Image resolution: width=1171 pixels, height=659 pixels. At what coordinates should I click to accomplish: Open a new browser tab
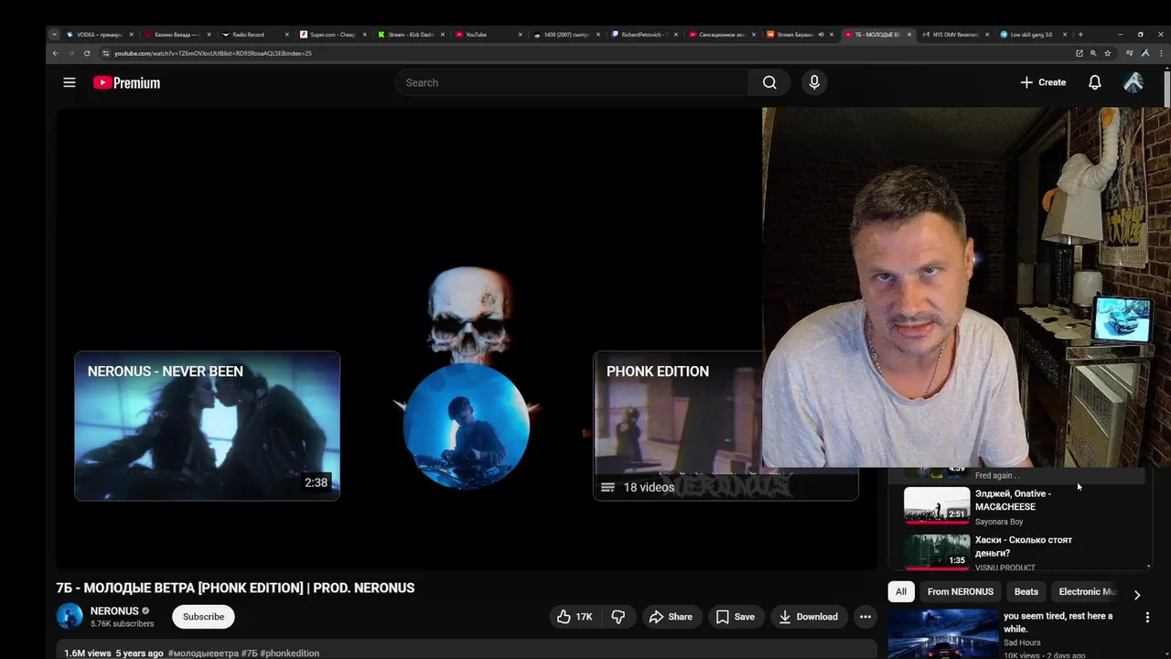(x=1080, y=35)
